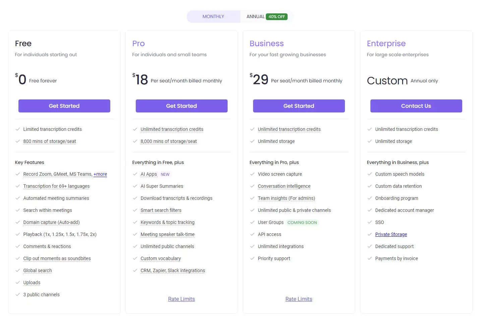
Task: Click CRM, Zapier, Slack integrations link
Action: pyautogui.click(x=173, y=270)
